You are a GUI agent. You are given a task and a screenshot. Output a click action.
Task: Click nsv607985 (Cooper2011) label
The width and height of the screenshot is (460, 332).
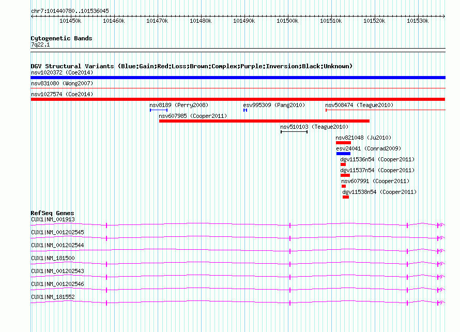click(193, 116)
